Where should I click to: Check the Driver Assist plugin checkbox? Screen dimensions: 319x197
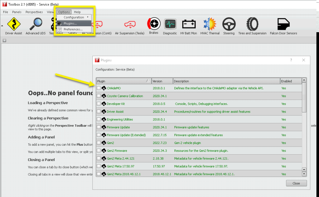[x=99, y=112]
